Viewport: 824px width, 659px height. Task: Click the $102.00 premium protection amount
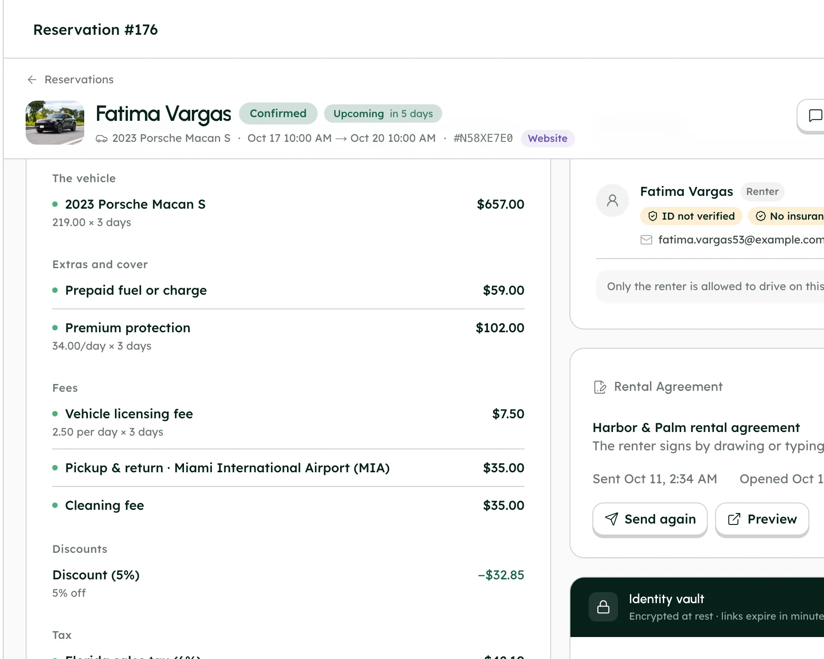(x=500, y=328)
